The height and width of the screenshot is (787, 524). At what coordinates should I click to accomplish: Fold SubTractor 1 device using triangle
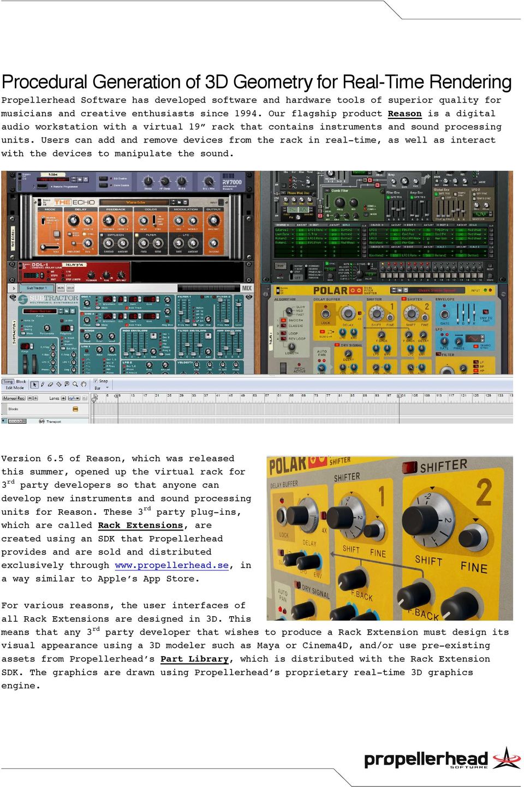click(14, 288)
